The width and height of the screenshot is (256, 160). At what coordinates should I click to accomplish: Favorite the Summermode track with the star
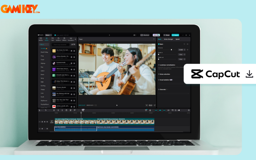71,63
